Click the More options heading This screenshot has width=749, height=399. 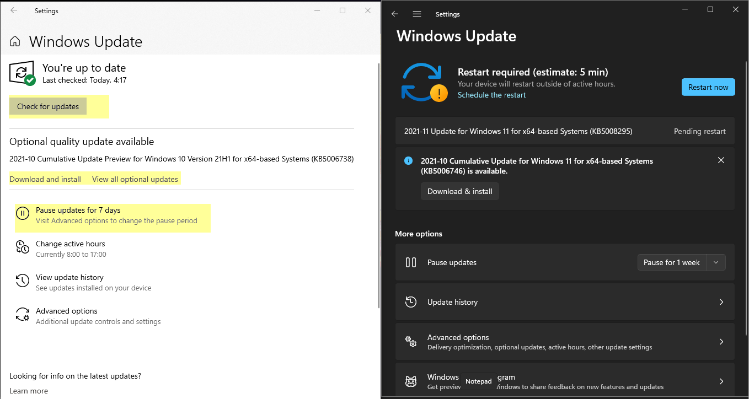point(419,234)
